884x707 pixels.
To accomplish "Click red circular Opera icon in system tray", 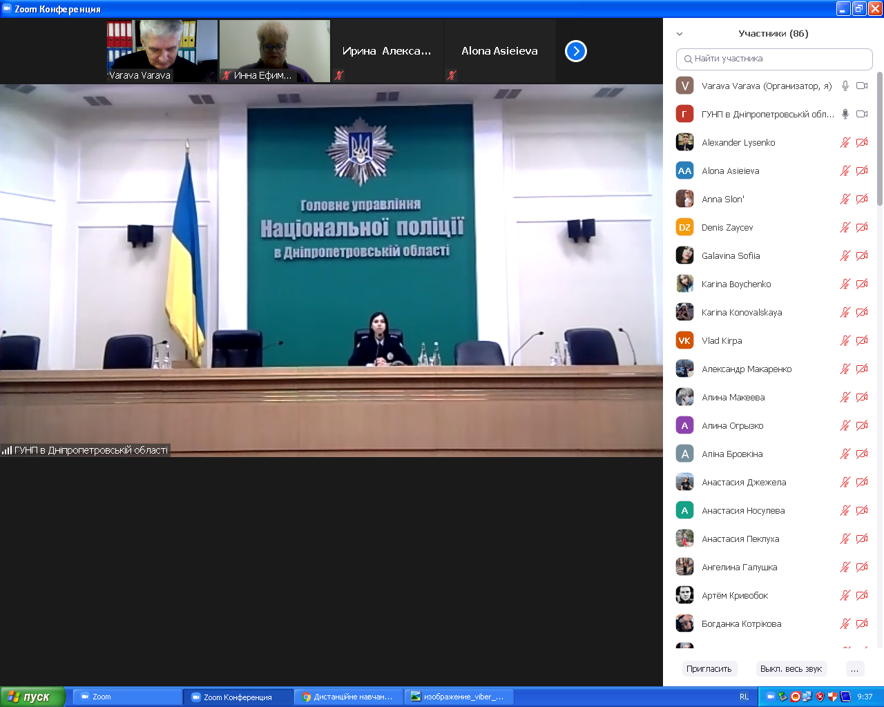I will [x=795, y=697].
